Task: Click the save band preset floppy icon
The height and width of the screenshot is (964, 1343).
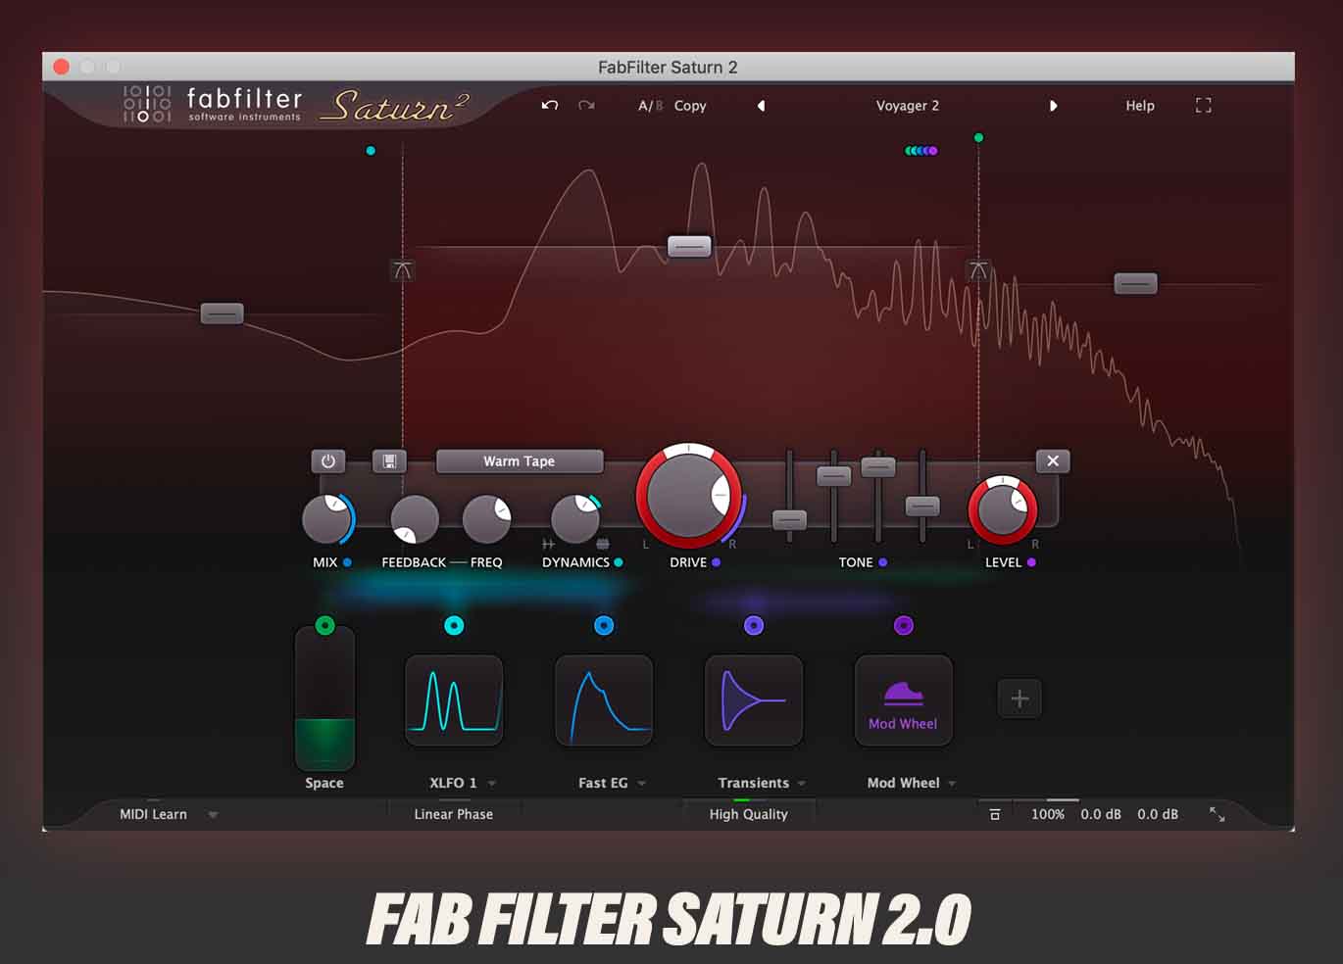Action: click(x=389, y=460)
